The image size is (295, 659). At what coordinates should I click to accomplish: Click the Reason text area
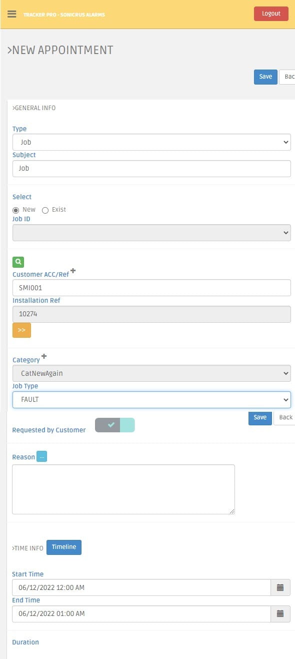[123, 489]
